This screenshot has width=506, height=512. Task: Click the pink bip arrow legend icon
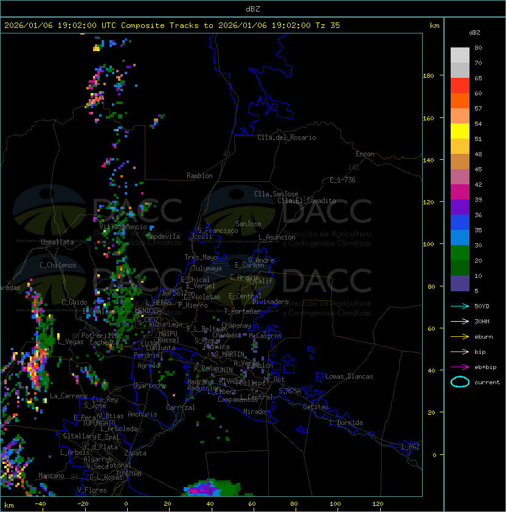[x=460, y=351]
